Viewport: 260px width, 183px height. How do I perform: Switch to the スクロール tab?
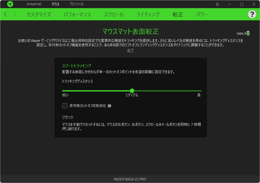(114, 14)
